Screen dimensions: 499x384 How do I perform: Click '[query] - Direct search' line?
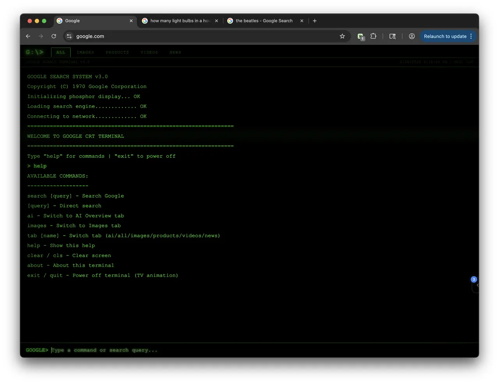coord(64,206)
